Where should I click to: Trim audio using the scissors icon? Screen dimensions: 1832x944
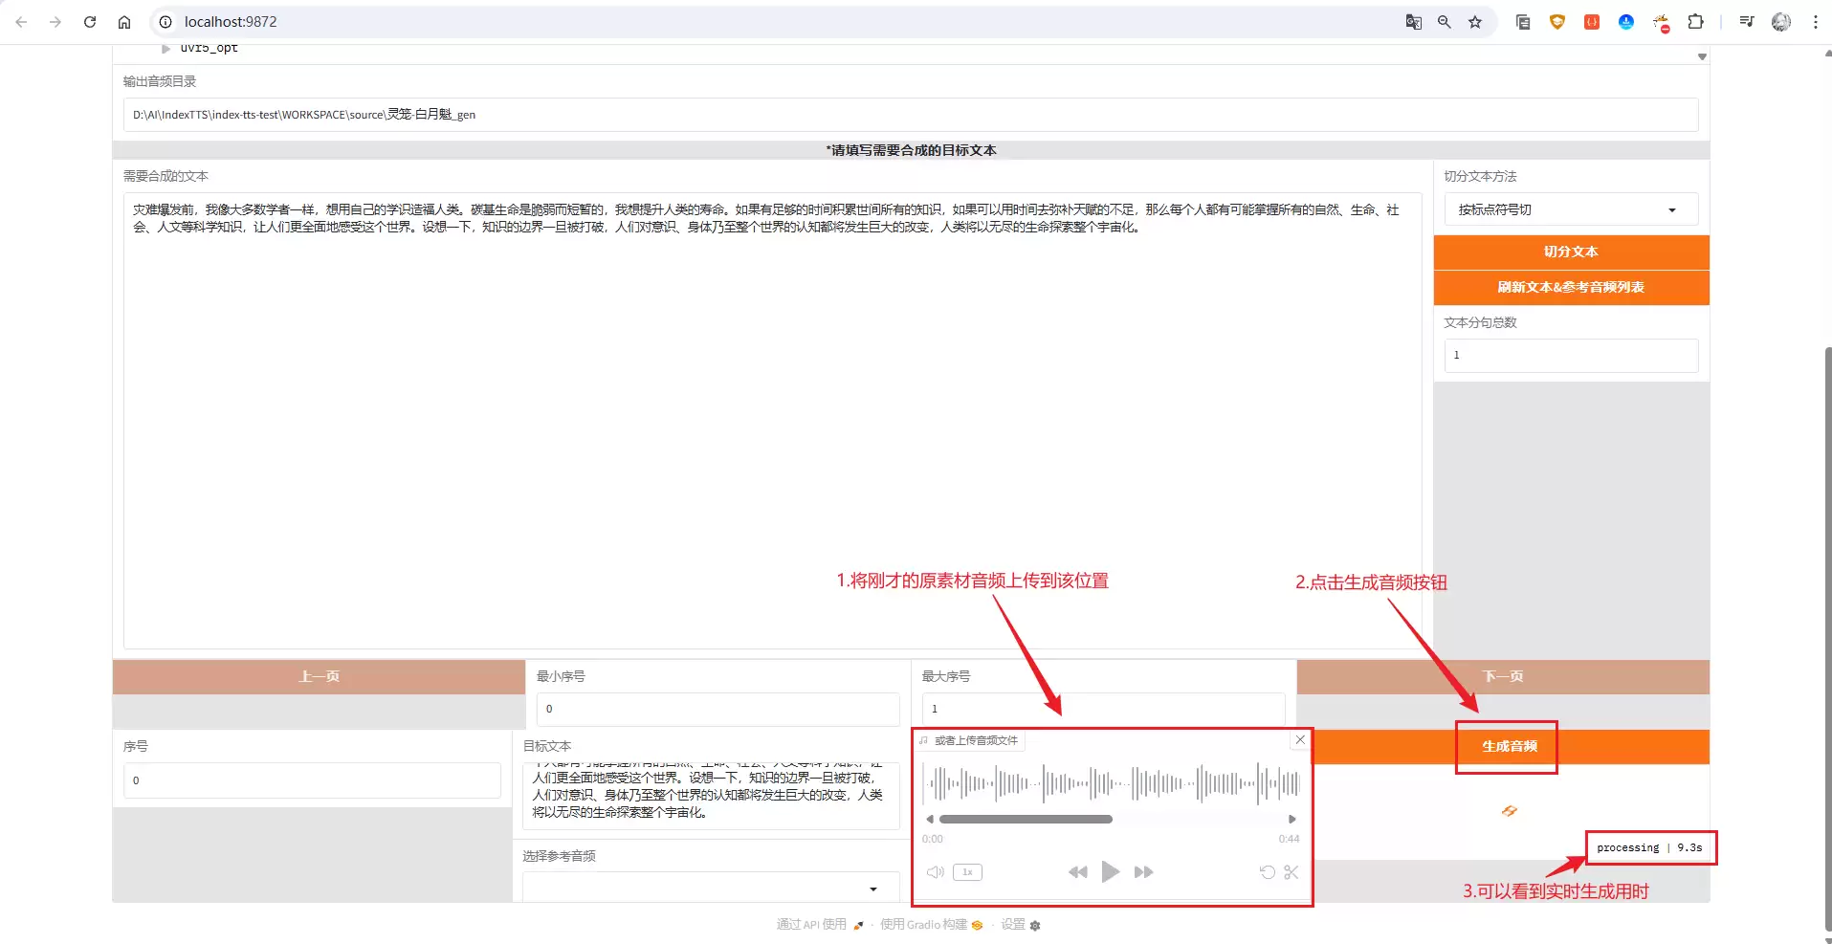(1291, 871)
